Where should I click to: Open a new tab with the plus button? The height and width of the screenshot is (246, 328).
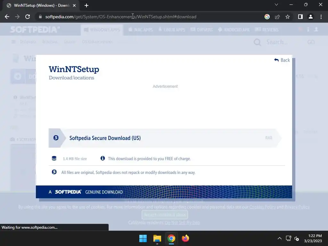click(x=86, y=5)
